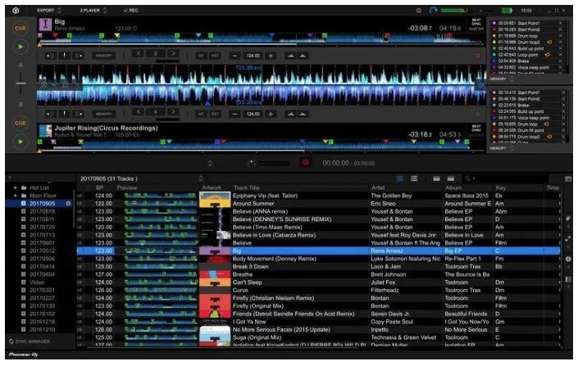This screenshot has height=366, width=578.
Task: Click the record button in the recording bar
Action: pyautogui.click(x=306, y=162)
